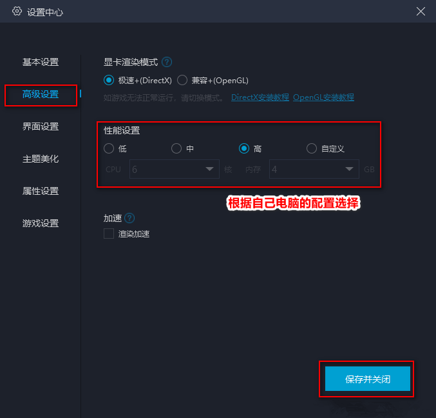Switch to the 界面设置 tab

41,126
